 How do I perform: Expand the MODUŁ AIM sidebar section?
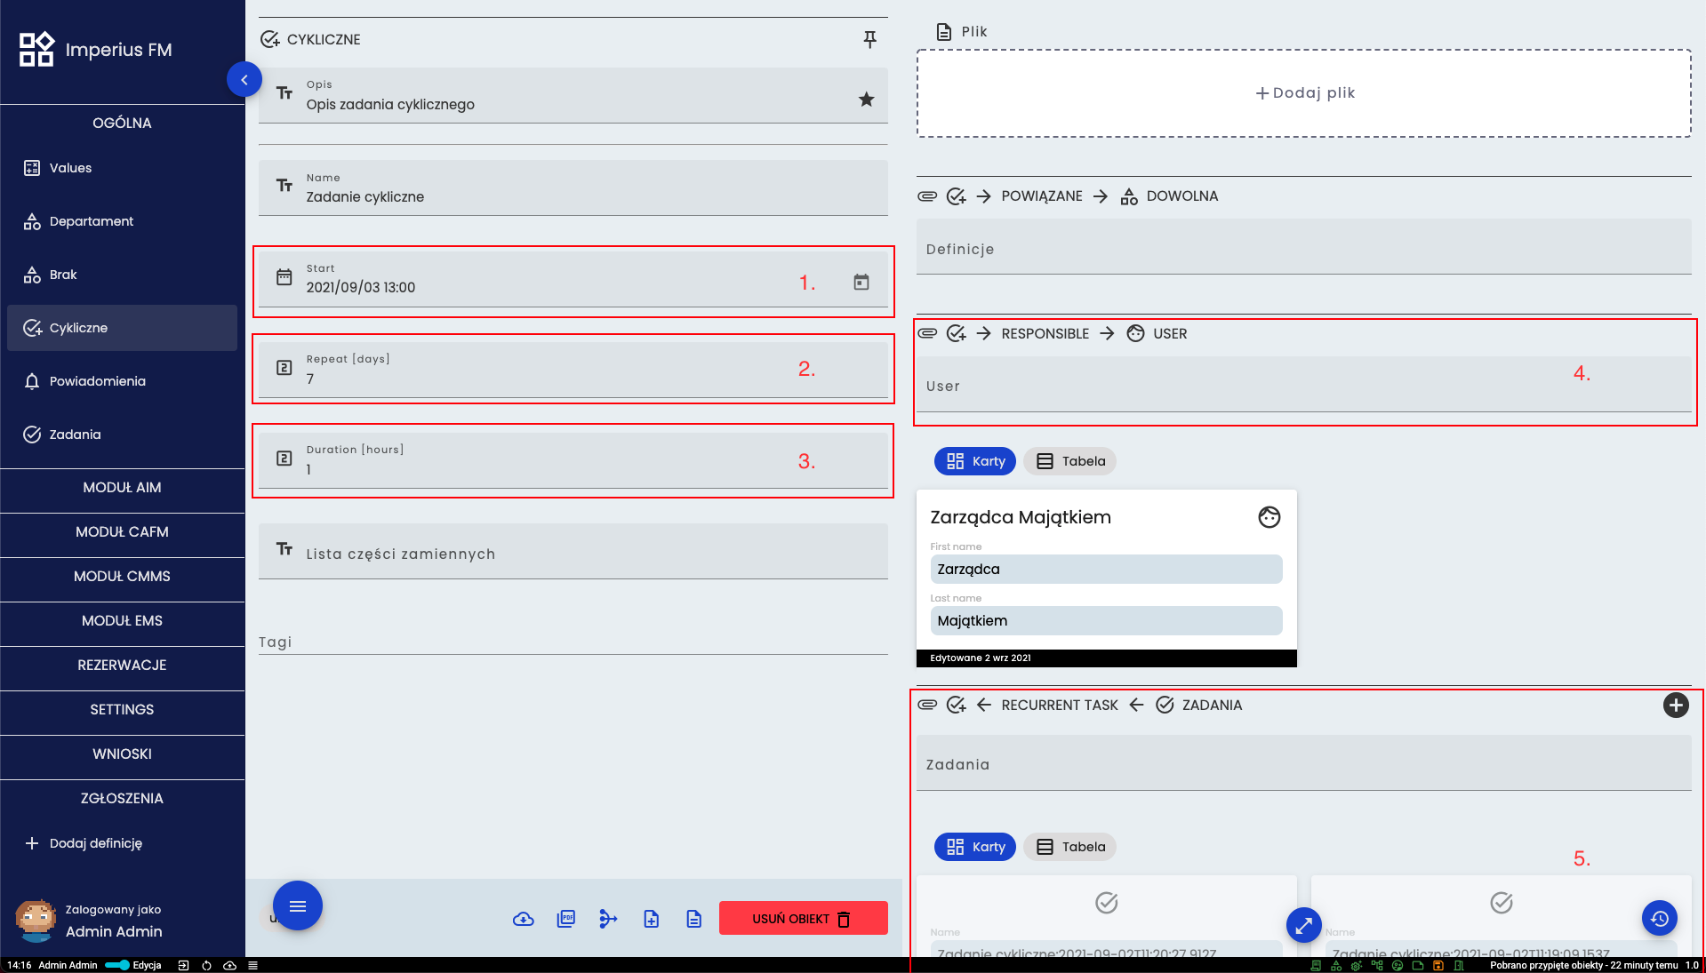[x=122, y=488]
